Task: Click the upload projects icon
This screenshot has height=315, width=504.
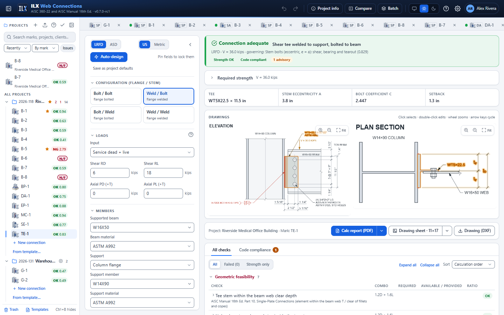Action: 45,25
